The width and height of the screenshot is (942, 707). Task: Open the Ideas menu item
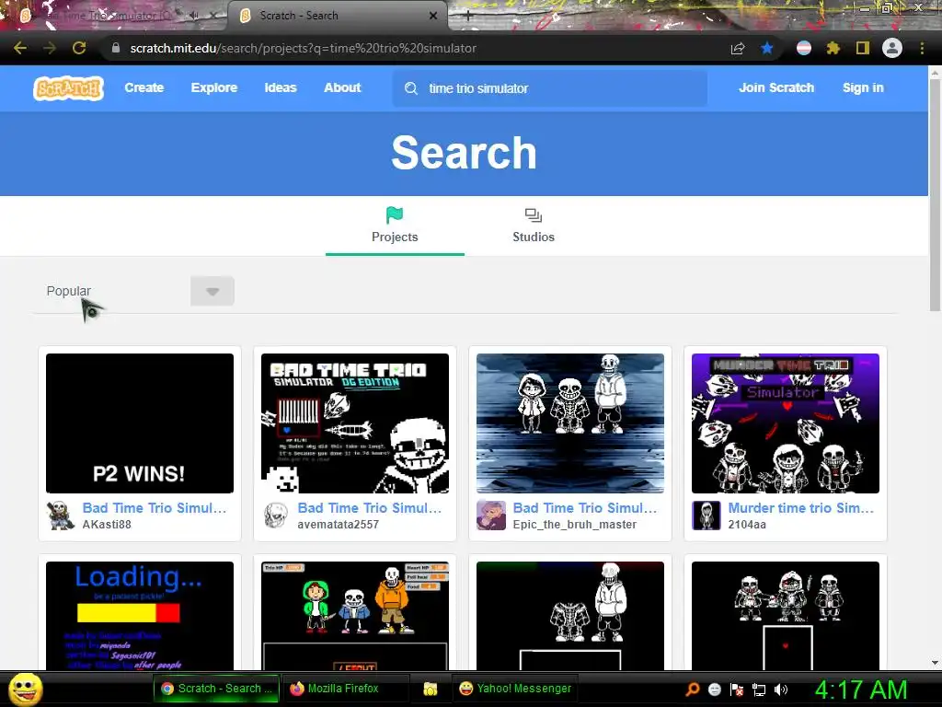(281, 87)
